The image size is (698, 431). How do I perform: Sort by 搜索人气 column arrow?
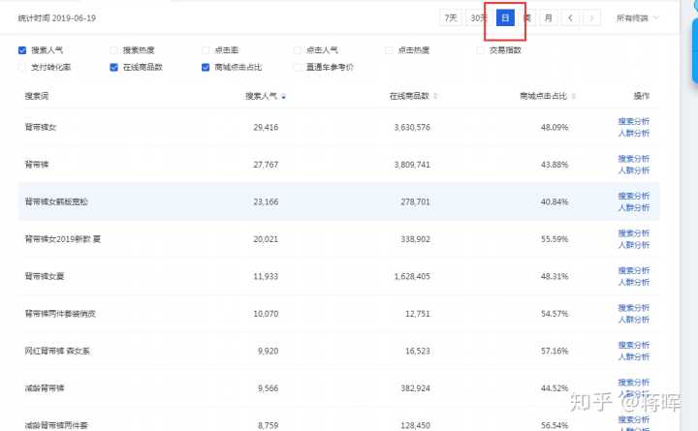pos(283,96)
